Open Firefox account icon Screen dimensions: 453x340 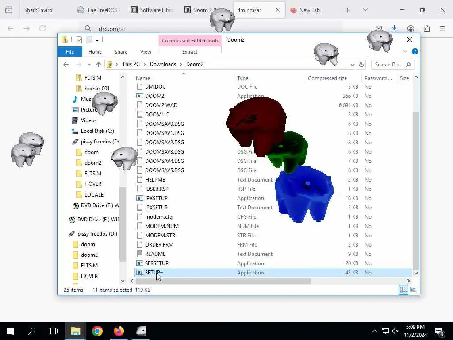tap(411, 28)
